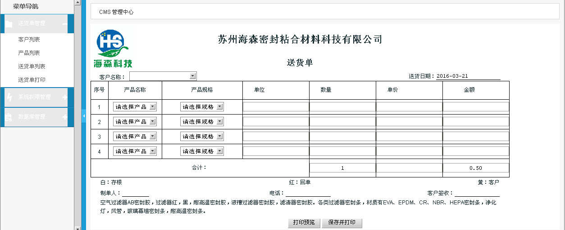Focus row 1 单位 input field

(276, 107)
